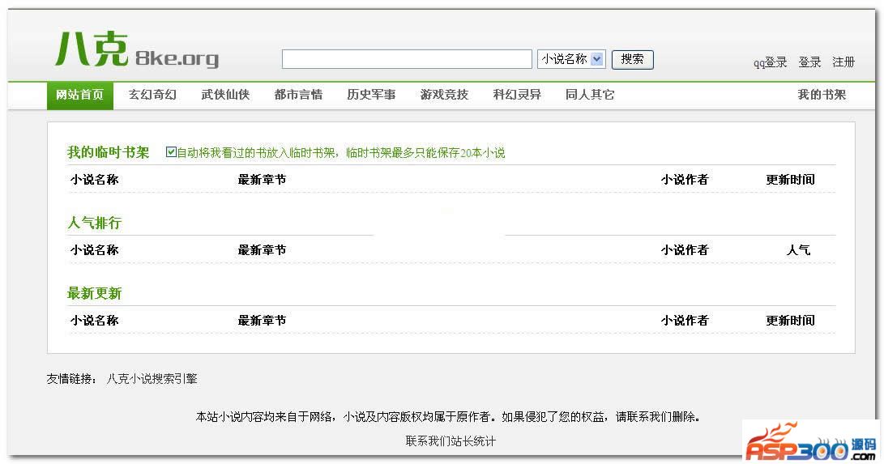Open the 八克小说搜索引擎 friend link

[152, 379]
